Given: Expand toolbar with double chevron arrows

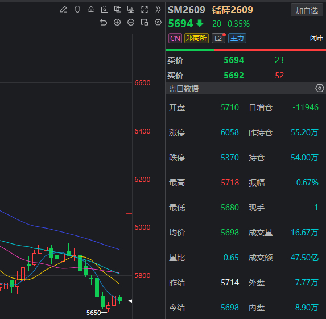Looking at the screenshot, I should tap(158, 9).
